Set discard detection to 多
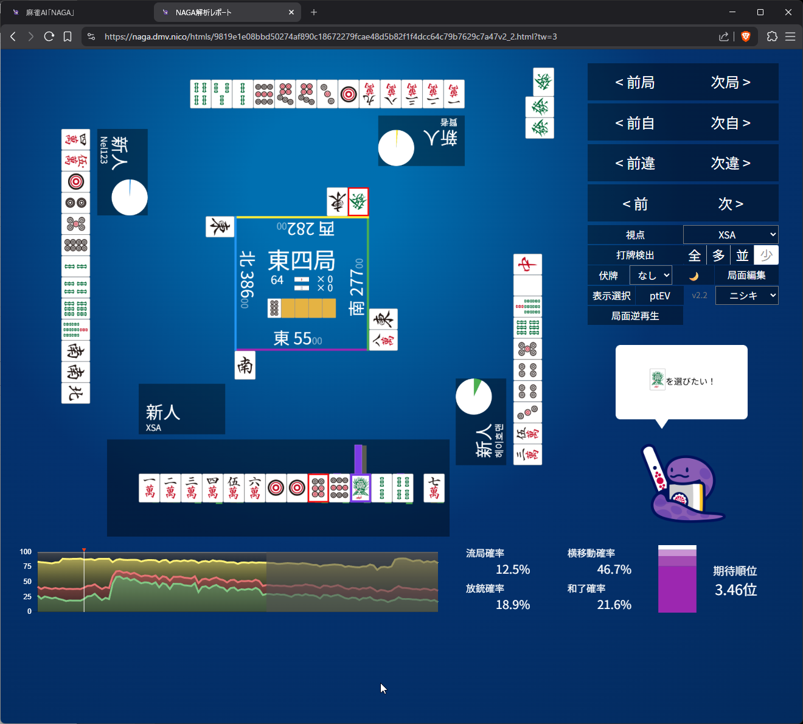 pyautogui.click(x=718, y=256)
